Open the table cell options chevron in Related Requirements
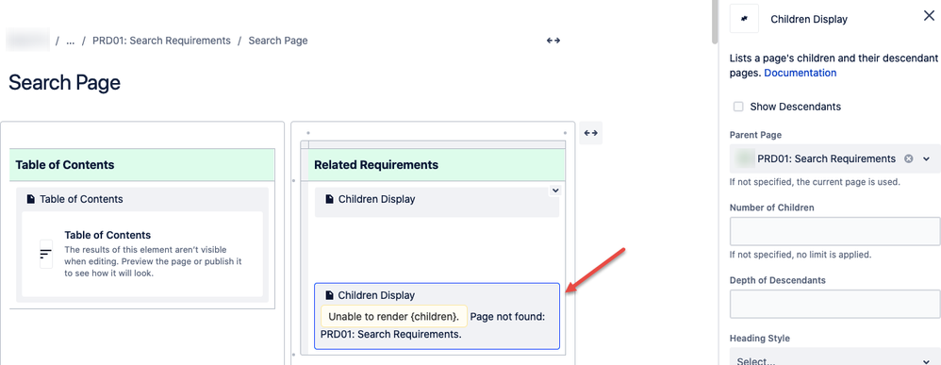941x365 pixels. [555, 191]
